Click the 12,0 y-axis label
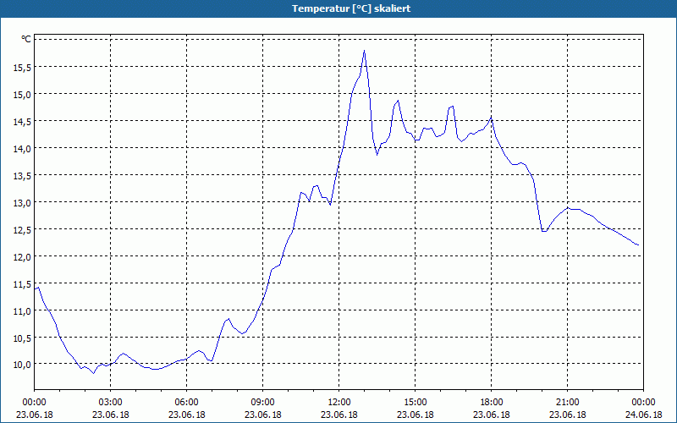Image resolution: width=677 pixels, height=423 pixels. 22,257
